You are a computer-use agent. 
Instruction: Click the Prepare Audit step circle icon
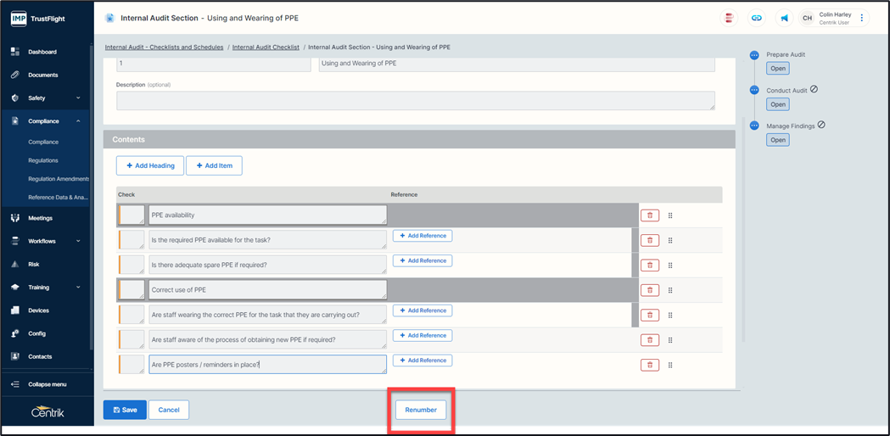pos(753,55)
